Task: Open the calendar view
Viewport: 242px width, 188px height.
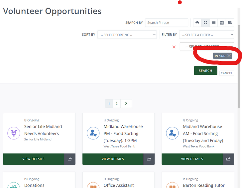Action: pyautogui.click(x=222, y=23)
